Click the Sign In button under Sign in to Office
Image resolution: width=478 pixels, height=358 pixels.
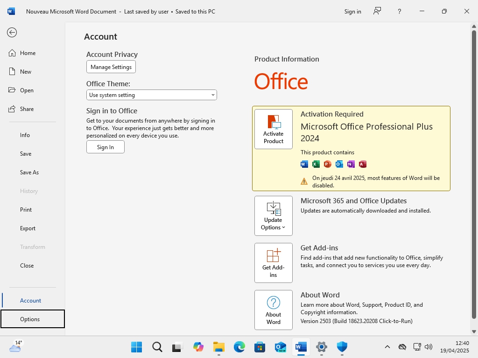pos(105,147)
